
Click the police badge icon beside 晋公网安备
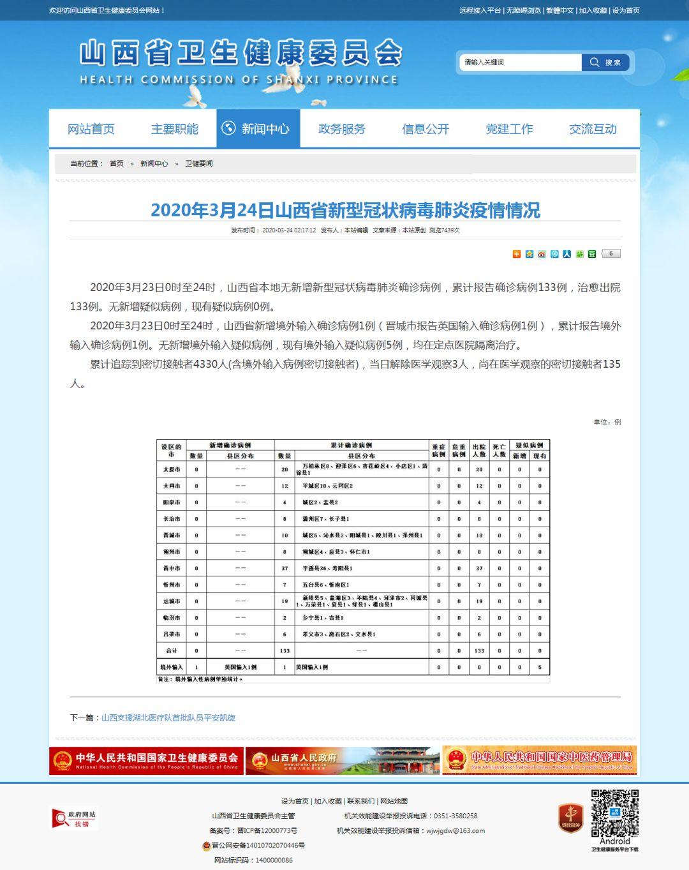pos(207,846)
